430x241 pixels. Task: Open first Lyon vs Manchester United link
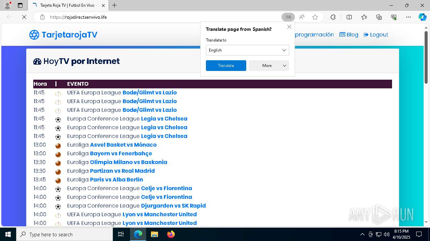click(160, 214)
